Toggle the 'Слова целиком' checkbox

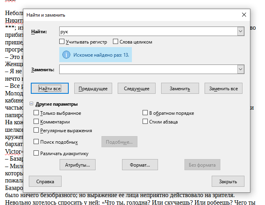(x=116, y=42)
